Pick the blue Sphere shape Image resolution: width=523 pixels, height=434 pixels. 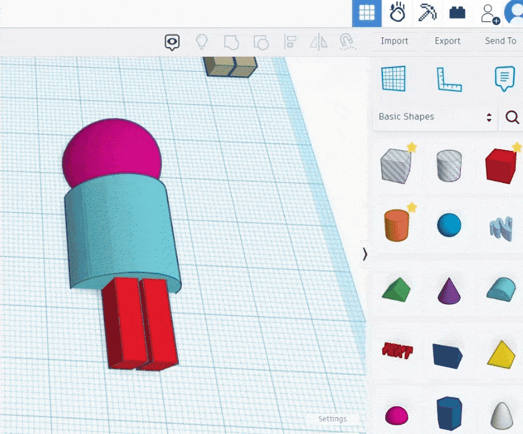click(449, 225)
